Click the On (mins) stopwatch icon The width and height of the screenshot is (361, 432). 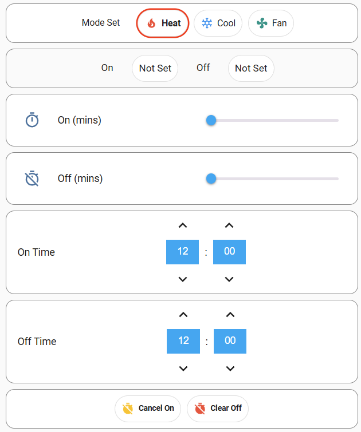click(32, 120)
